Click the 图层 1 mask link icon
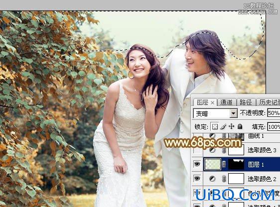Screen dimensions: 280x207 tap(224, 164)
